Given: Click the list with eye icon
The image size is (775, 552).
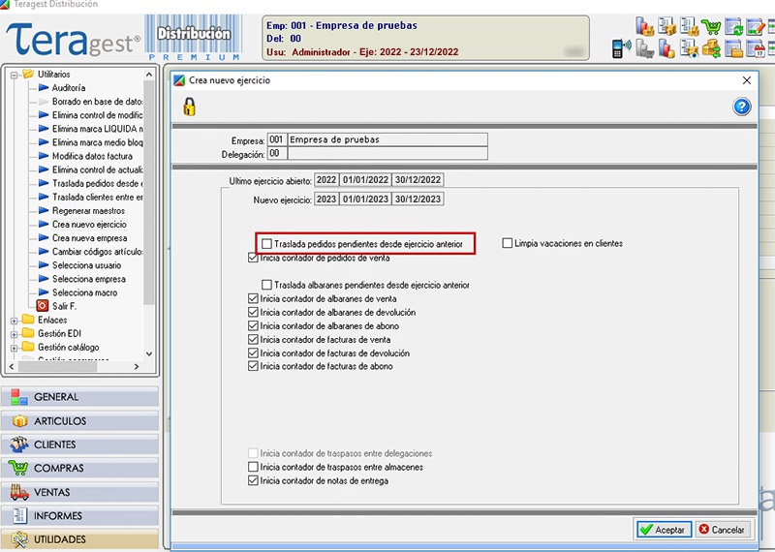Looking at the screenshot, I should click(x=690, y=48).
